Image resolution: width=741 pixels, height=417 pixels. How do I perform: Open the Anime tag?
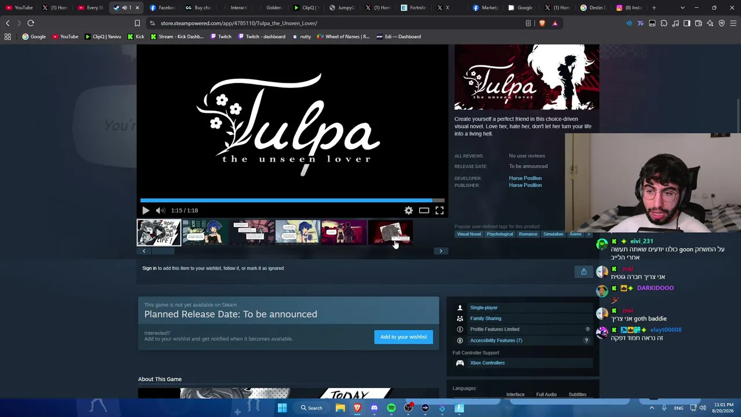(575, 234)
